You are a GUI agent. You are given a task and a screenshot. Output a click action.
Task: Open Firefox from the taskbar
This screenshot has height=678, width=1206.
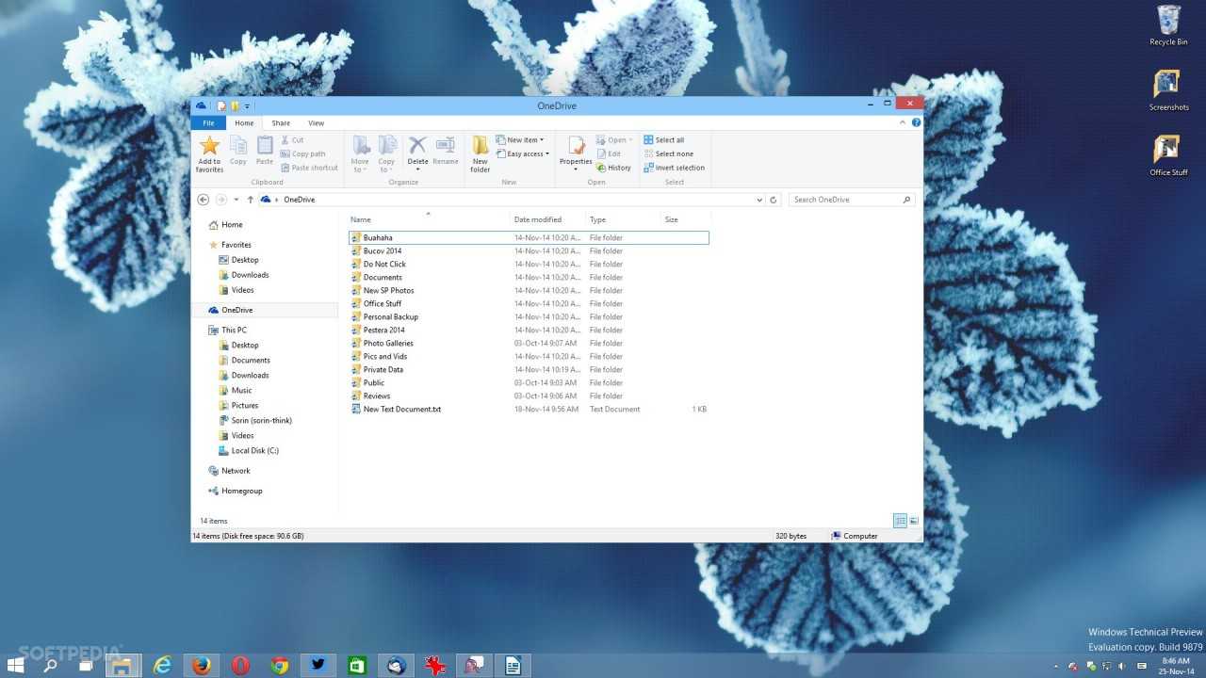(201, 666)
